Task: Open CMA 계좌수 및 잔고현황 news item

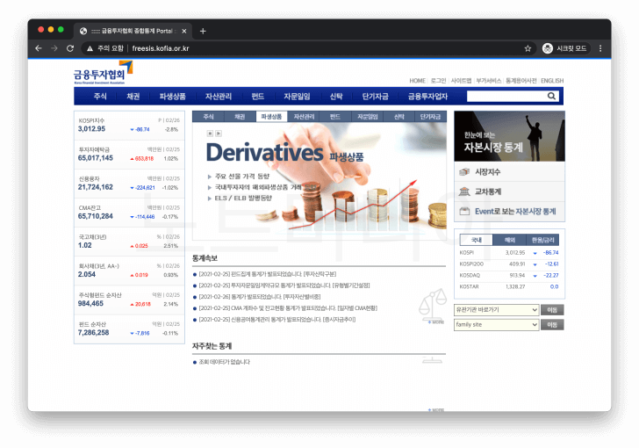Action: [288, 308]
